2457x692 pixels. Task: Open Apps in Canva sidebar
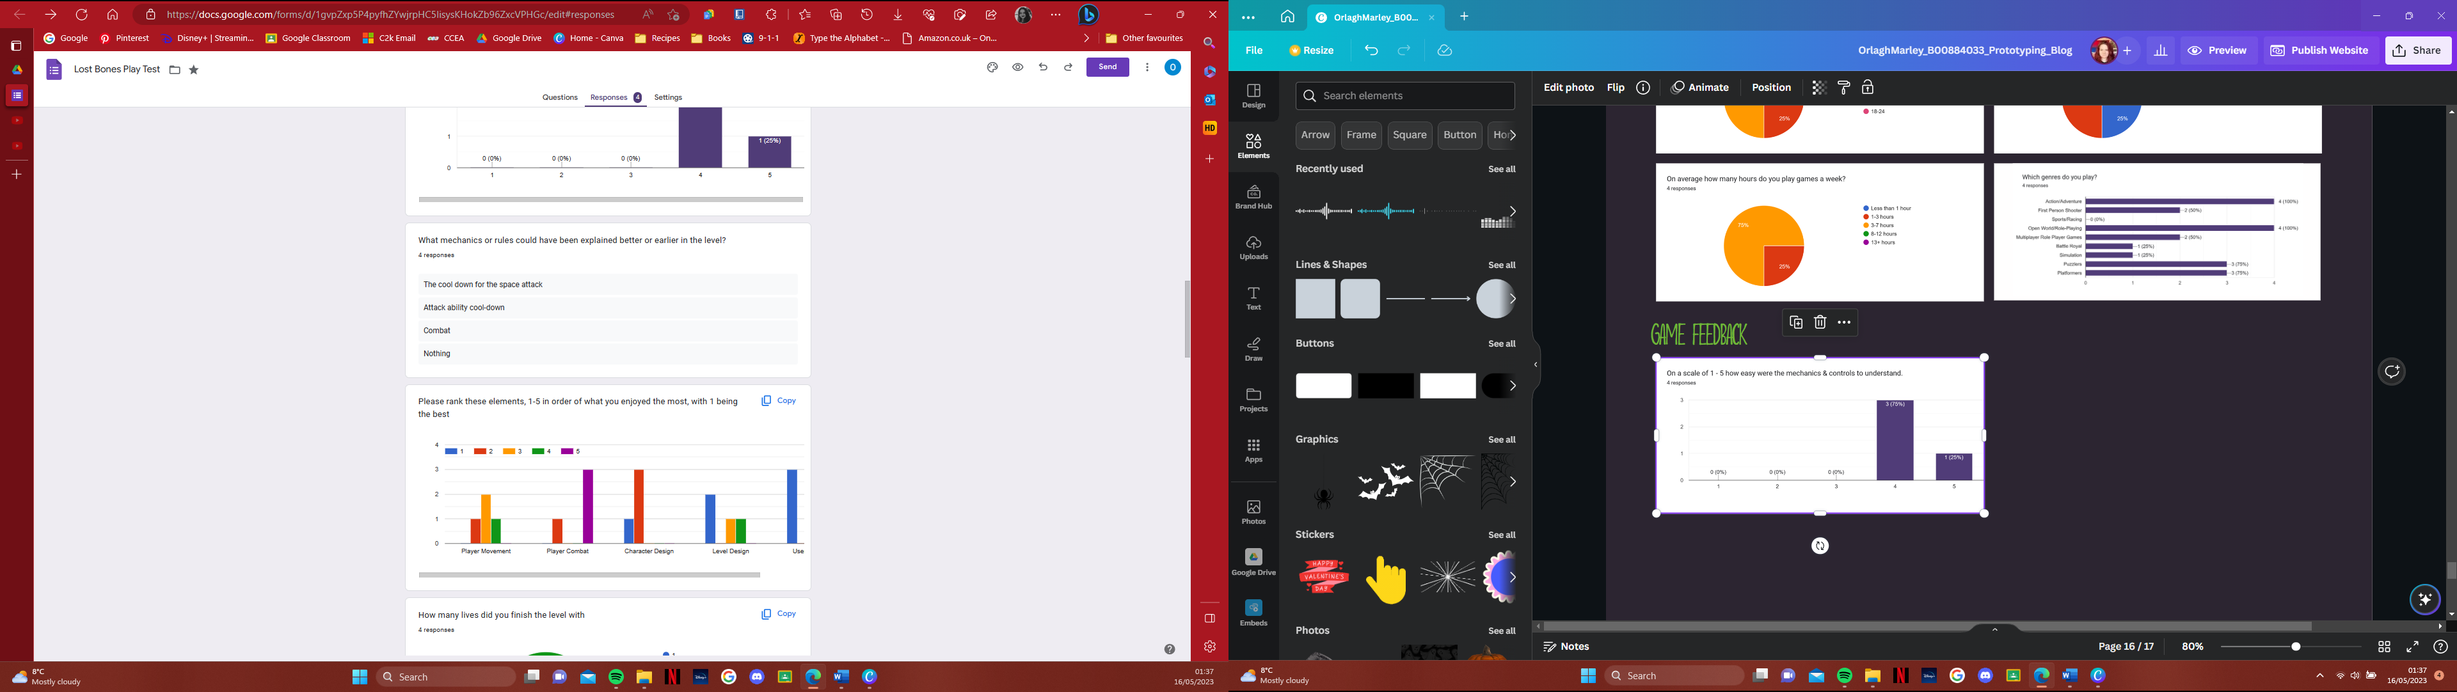point(1253,451)
